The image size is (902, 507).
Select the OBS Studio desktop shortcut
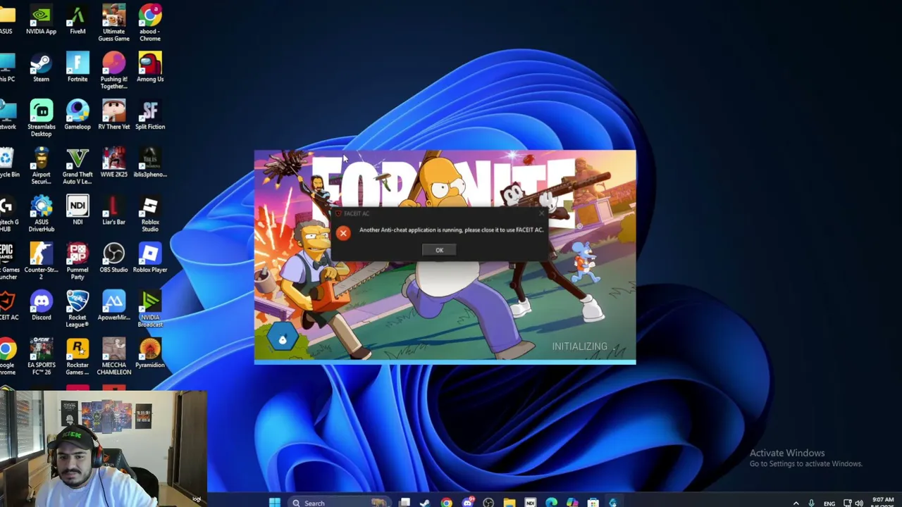pos(113,258)
